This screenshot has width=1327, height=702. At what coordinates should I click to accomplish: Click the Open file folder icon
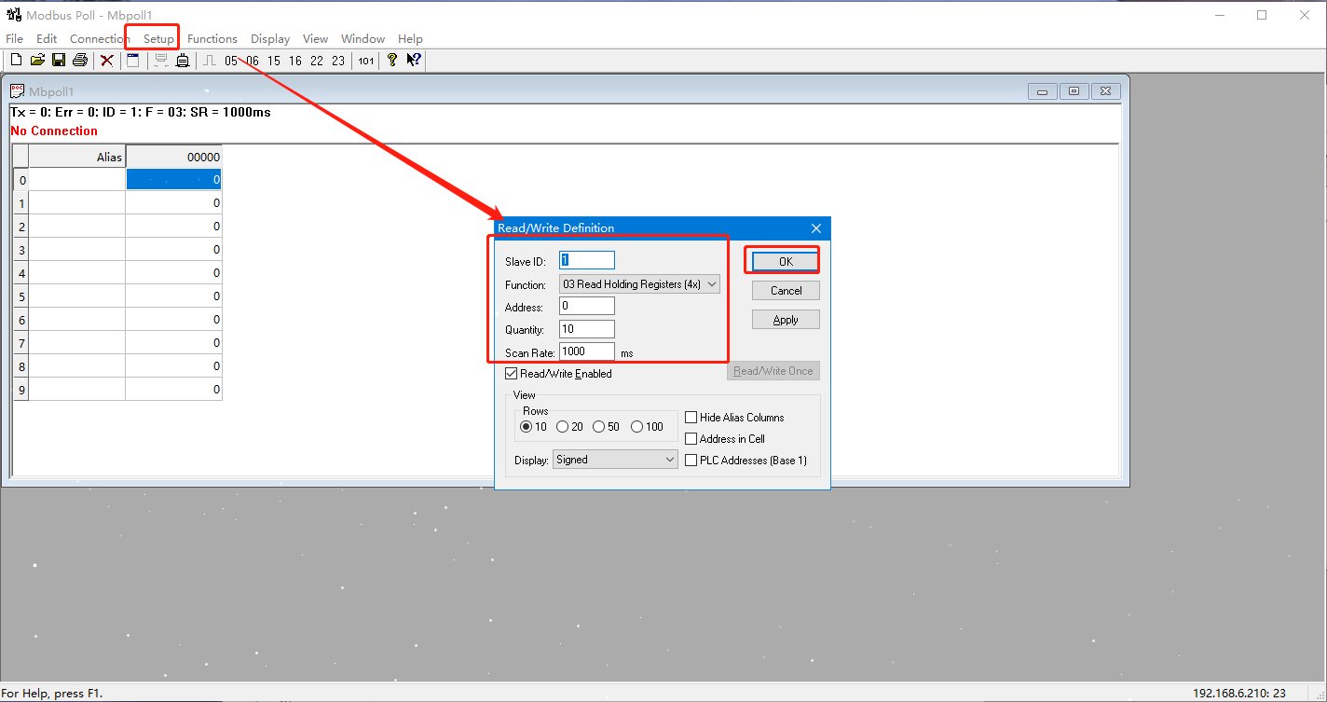click(x=37, y=61)
